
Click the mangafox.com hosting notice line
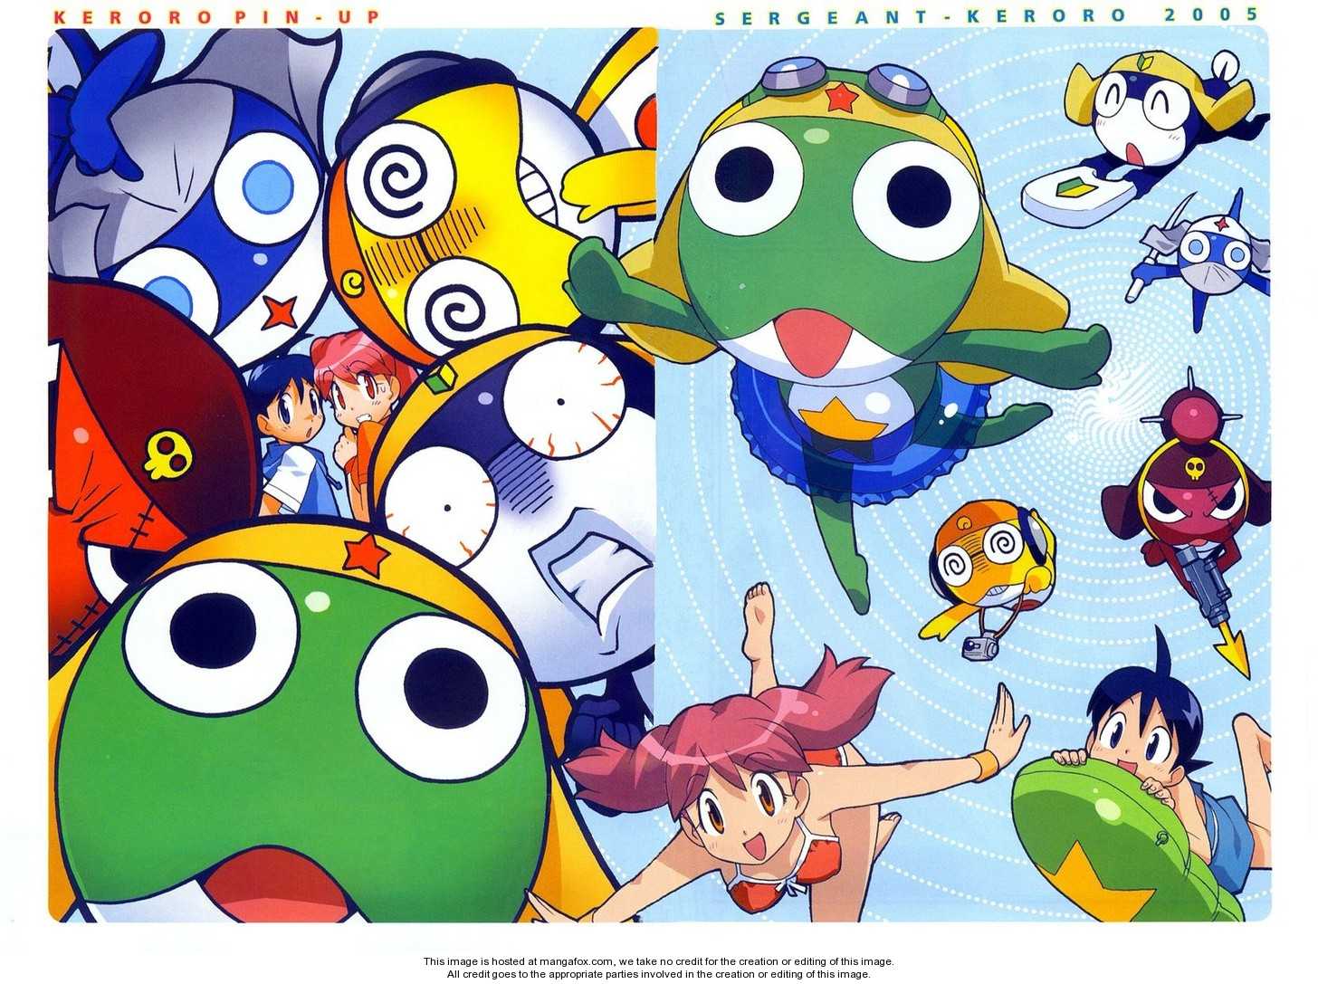pos(658,961)
